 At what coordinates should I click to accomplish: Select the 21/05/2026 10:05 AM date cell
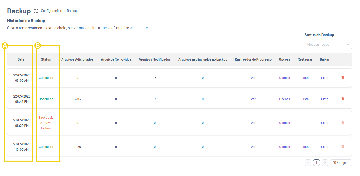pyautogui.click(x=22, y=147)
